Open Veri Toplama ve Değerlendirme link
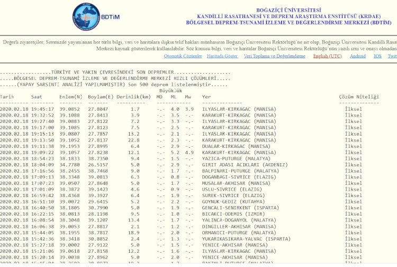The image size is (397, 267). click(x=274, y=56)
